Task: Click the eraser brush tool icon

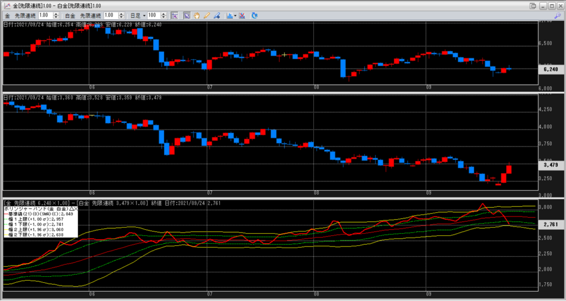Action: [x=217, y=15]
